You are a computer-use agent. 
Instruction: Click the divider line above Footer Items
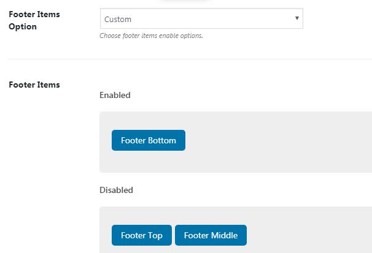click(x=184, y=59)
